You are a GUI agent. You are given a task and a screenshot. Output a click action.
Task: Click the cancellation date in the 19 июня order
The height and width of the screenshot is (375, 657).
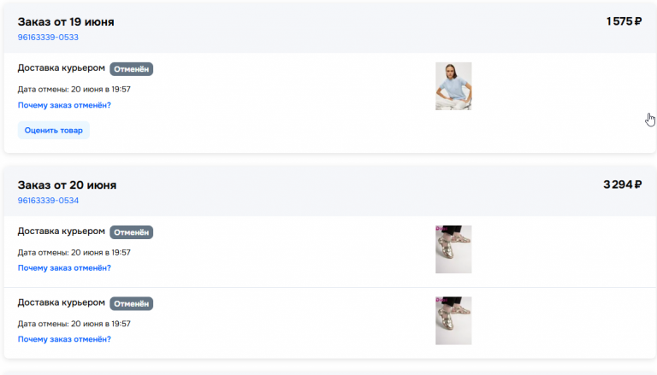(x=74, y=89)
